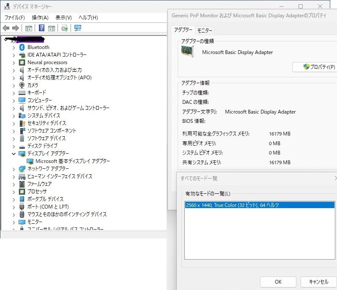This screenshot has height=290, width=337.
Task: Expand サウンド、ビデオ、およびゲーム コントローラー node
Action: point(14,108)
